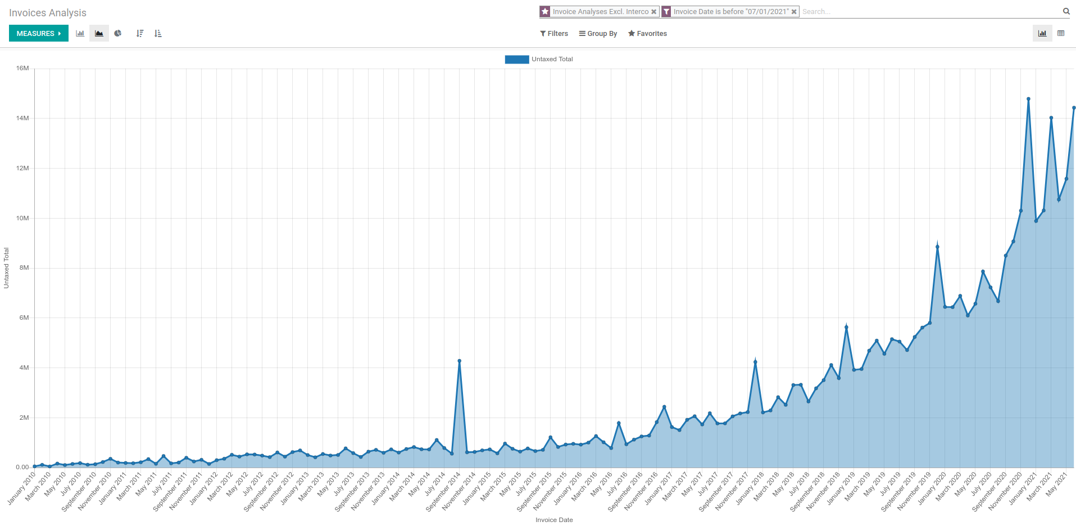
Task: Remove the Invoice Analyses Excl. Interco facet
Action: (653, 12)
